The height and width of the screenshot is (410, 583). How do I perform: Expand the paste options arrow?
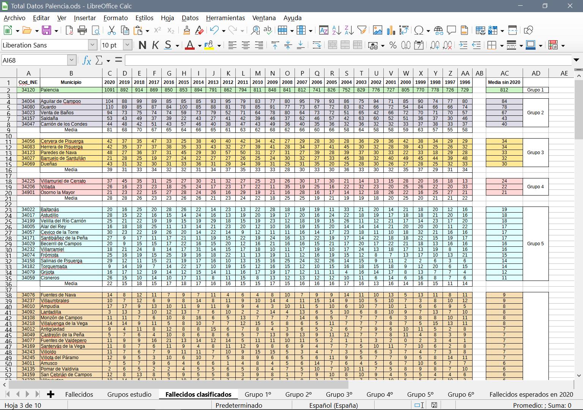tap(147, 31)
